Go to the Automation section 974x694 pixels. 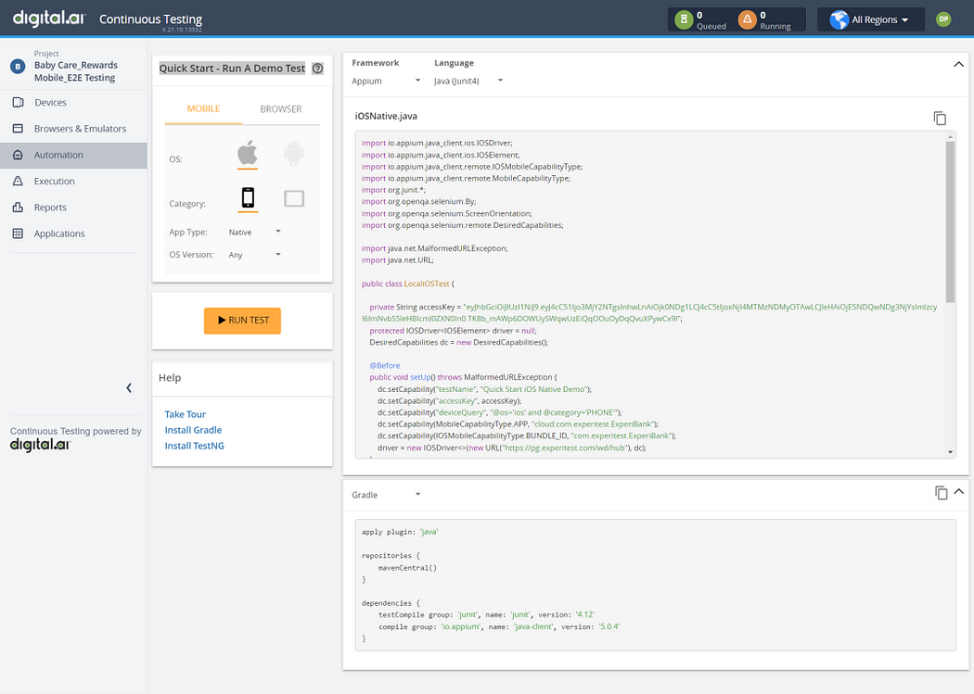(x=73, y=155)
